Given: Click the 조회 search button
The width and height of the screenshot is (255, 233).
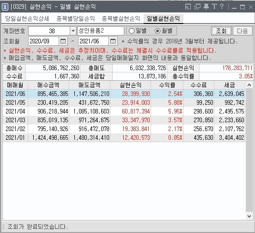Looking at the screenshot, I should [221, 31].
